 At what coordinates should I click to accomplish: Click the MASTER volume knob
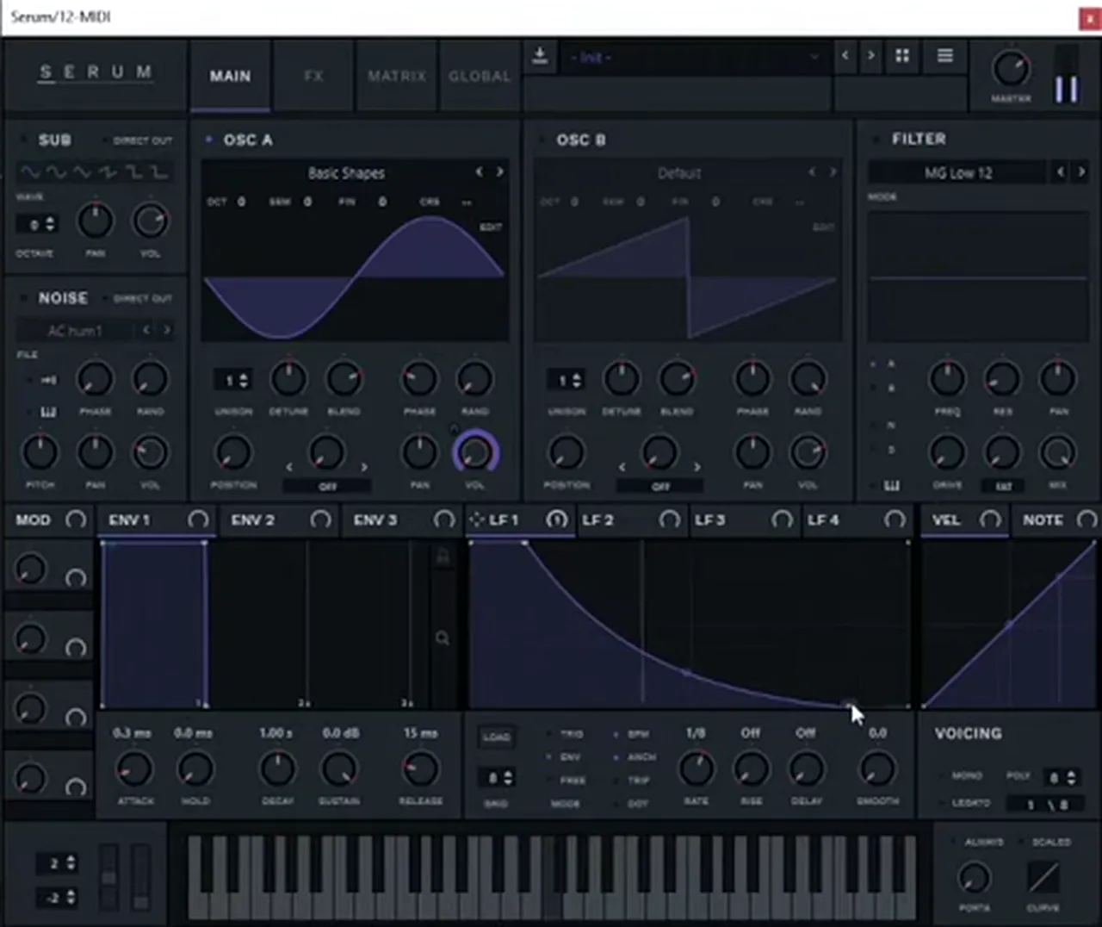click(x=1011, y=69)
